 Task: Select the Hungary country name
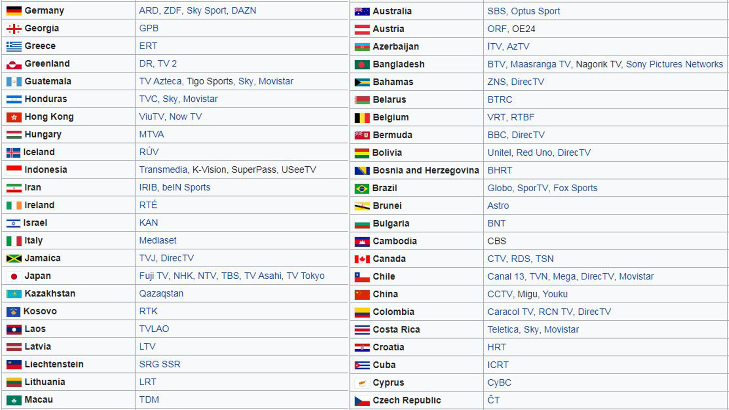(x=43, y=134)
